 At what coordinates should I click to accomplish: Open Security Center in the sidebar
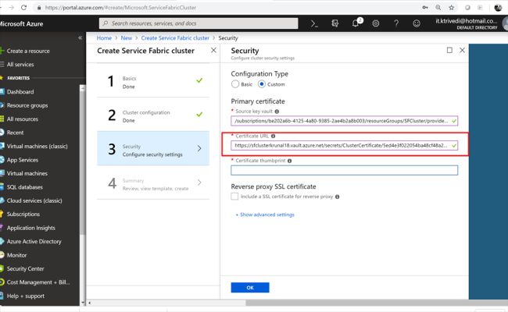point(25,268)
